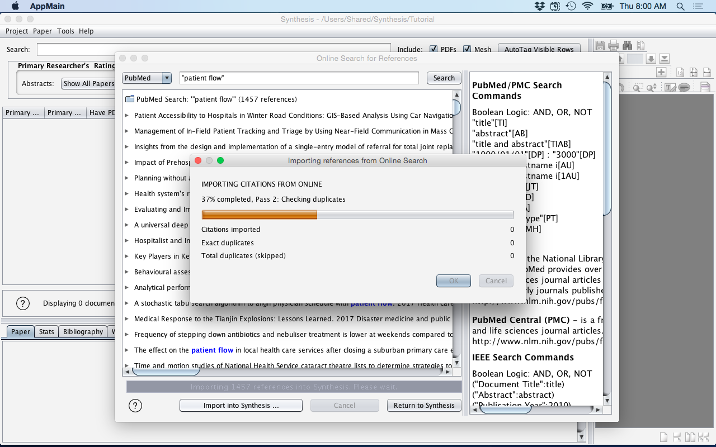Toggle the Mesh include checkbox

click(467, 49)
